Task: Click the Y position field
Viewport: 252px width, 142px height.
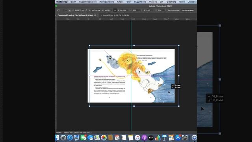Action: (96, 10)
